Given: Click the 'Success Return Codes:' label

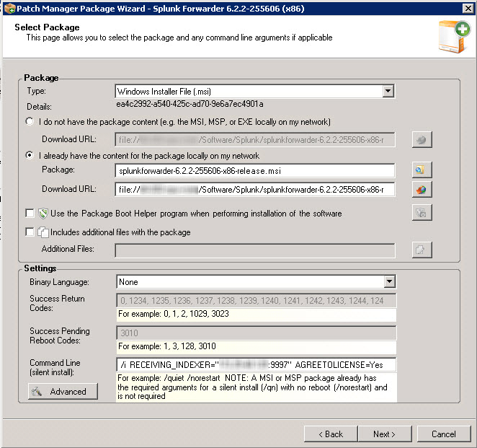Looking at the screenshot, I should tap(57, 303).
